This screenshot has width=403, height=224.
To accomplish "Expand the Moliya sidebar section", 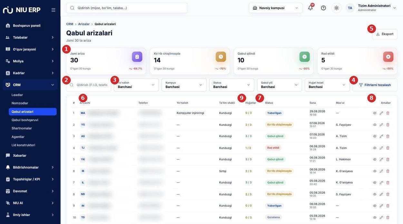I will click(x=30, y=61).
